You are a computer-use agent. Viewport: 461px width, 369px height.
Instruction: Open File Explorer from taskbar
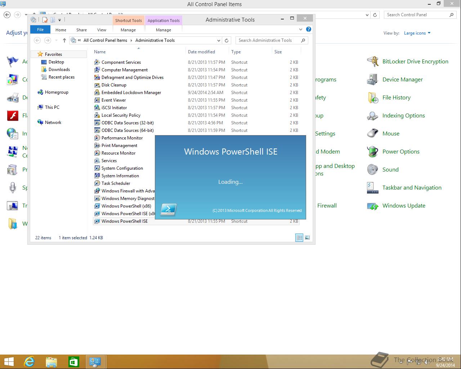click(52, 361)
